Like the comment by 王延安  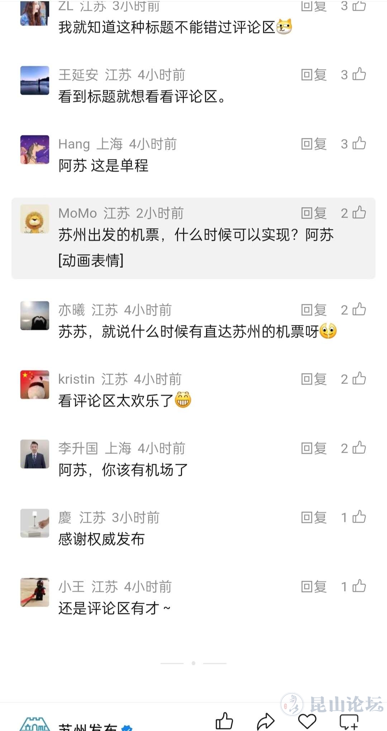coord(359,74)
